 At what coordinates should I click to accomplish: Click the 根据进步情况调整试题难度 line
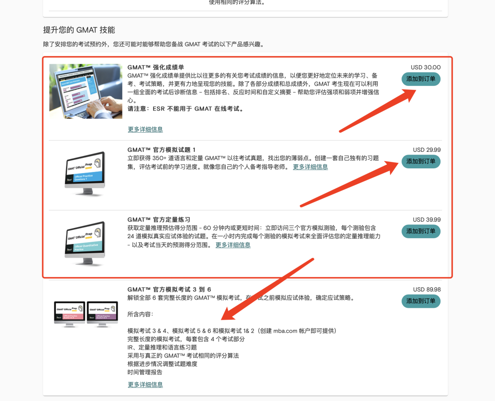click(162, 364)
